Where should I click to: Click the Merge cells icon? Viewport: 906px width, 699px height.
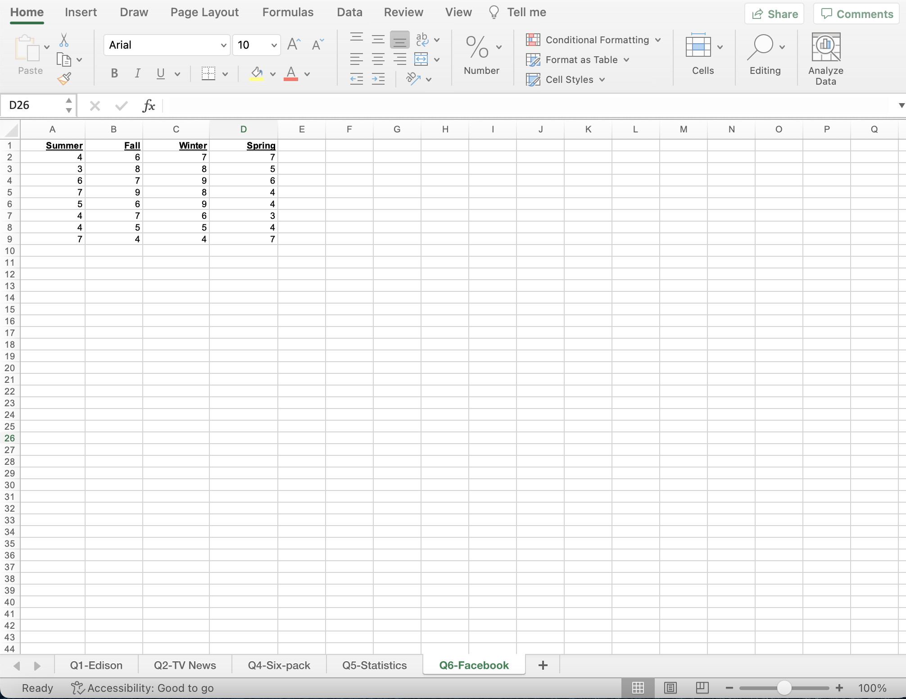point(421,59)
